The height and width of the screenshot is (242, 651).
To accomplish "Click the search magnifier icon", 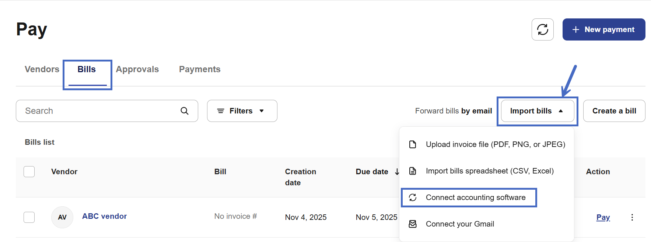I will click(x=185, y=111).
